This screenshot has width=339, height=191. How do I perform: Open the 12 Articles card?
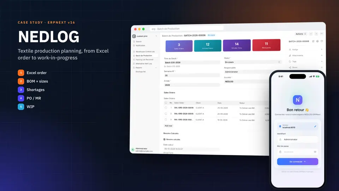208,46
